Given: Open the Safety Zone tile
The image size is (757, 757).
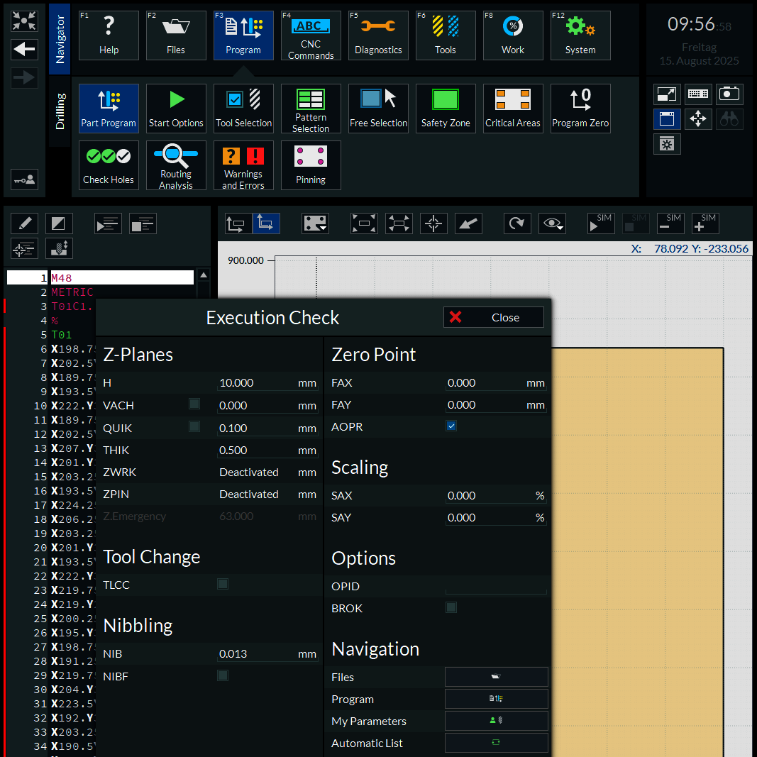Looking at the screenshot, I should pyautogui.click(x=446, y=108).
